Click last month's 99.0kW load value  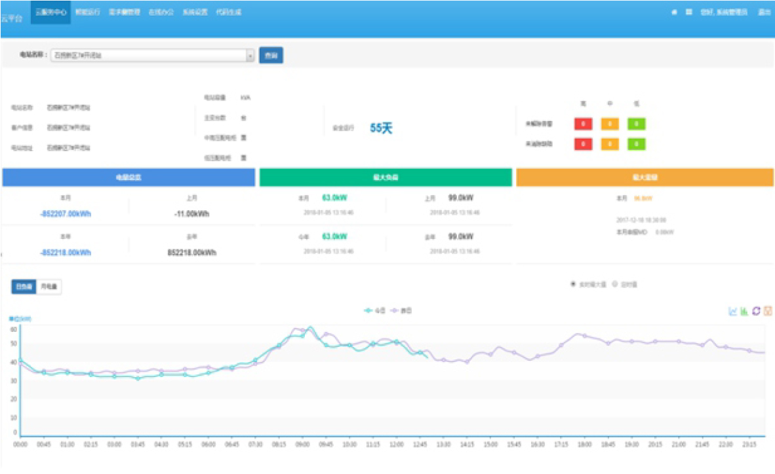461,198
